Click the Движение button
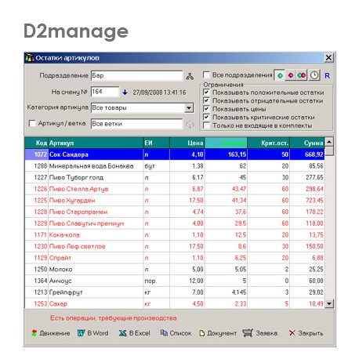Viewport: 359px width, 359px height. point(51,333)
